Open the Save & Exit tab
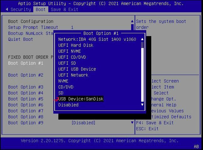This screenshot has width=203, height=150. (64, 9)
